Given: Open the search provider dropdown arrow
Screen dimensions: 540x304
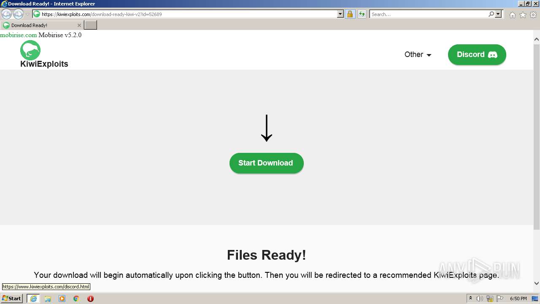Looking at the screenshot, I should point(499,14).
